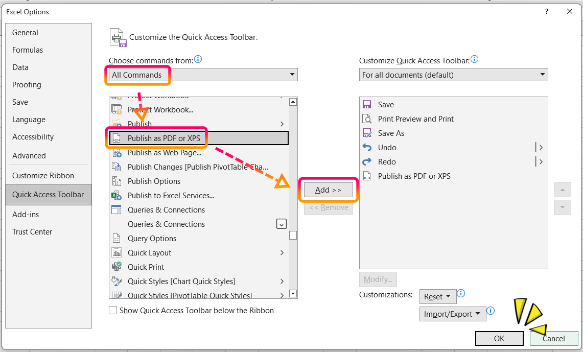Viewport: 583px width, 352px height.
Task: Select Print Preview and Print in toolbar list
Action: point(416,119)
